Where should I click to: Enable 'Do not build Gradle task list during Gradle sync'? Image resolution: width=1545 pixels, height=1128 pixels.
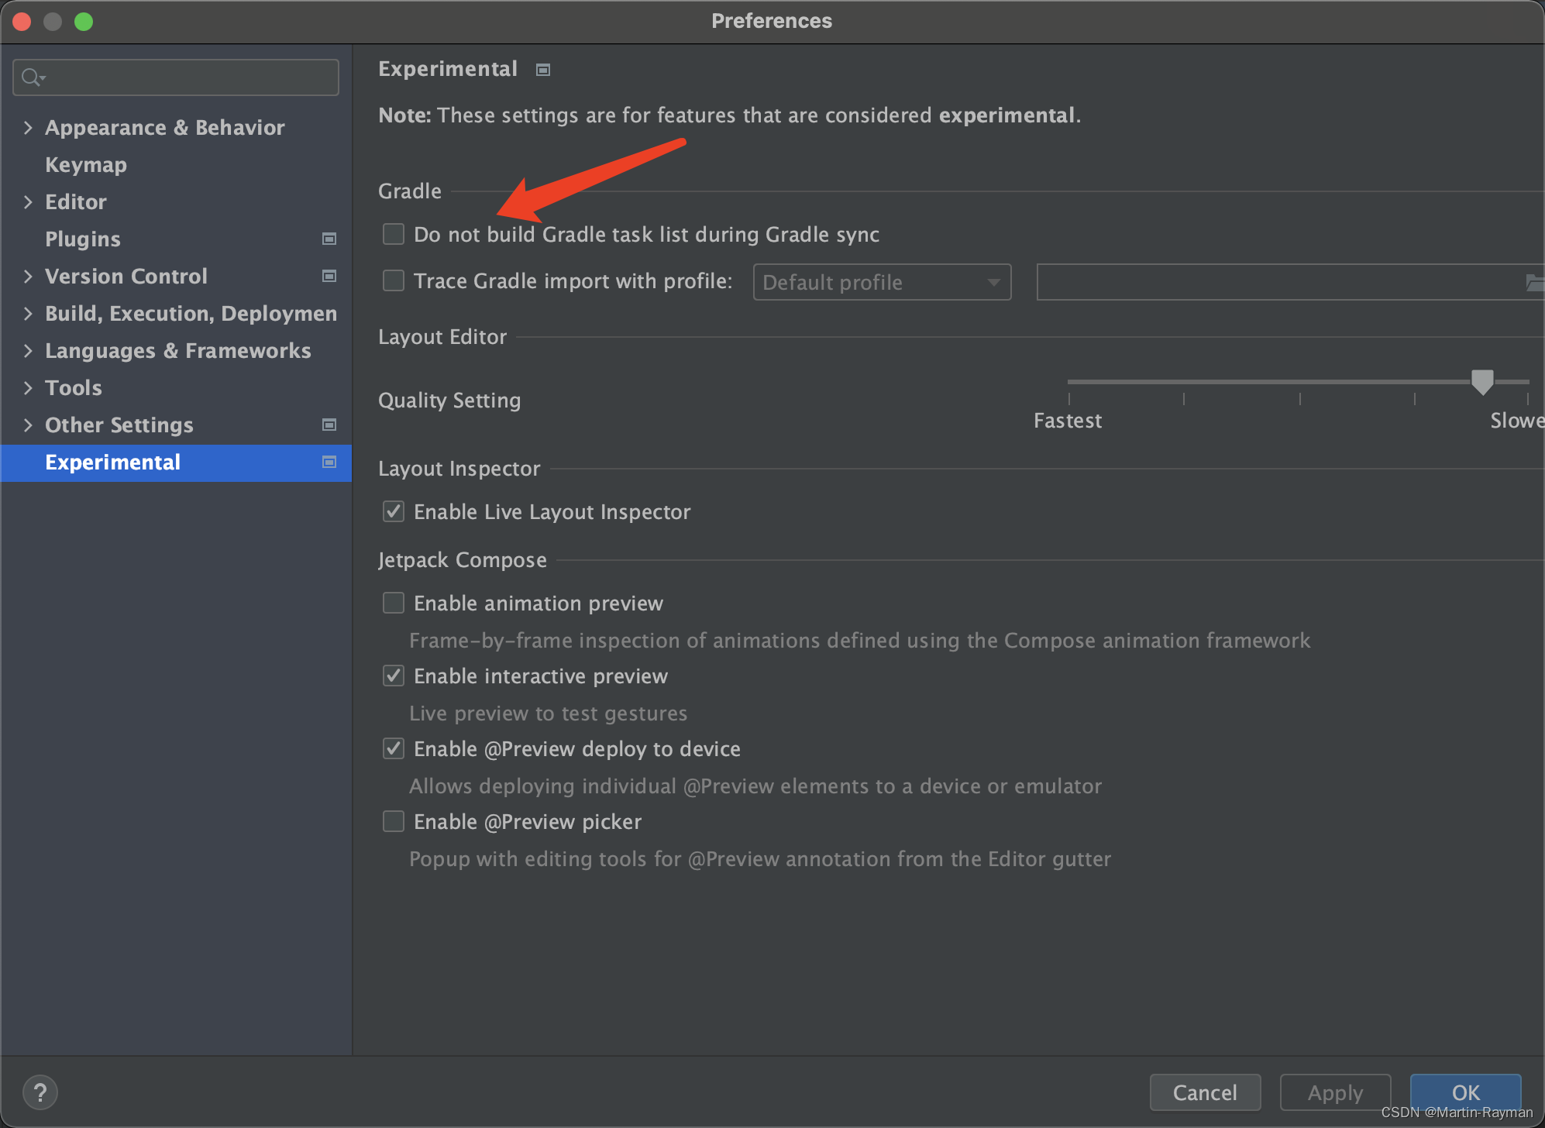(393, 234)
